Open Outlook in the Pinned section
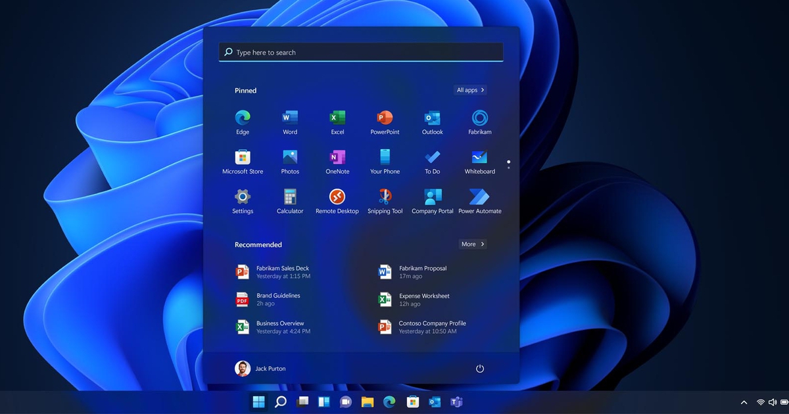This screenshot has width=789, height=414. [432, 122]
